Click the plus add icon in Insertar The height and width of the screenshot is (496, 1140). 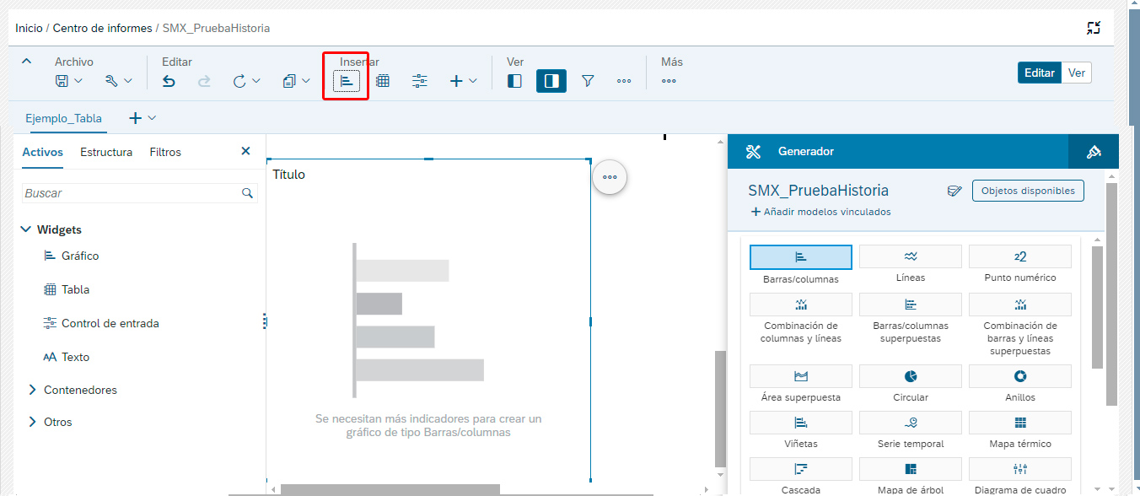click(456, 81)
